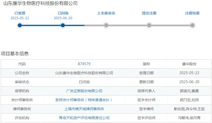Image resolution: width=212 pixels, height=123 pixels.
Task: Click the 评估机构 label cell
Action: (x=22, y=118)
